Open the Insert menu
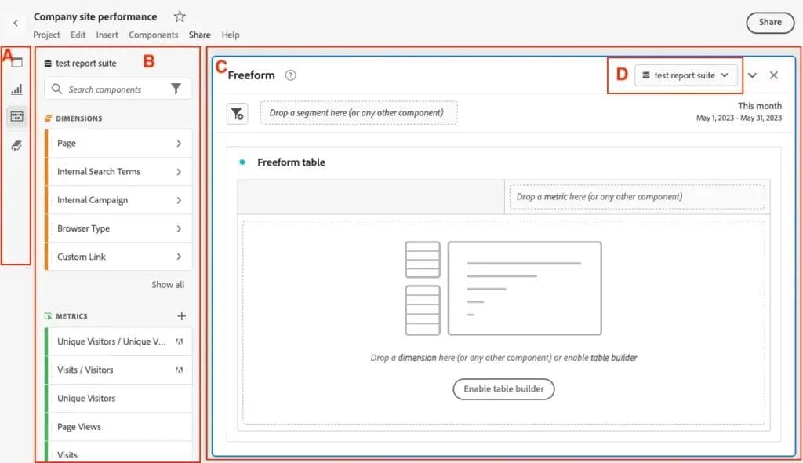This screenshot has height=463, width=803. point(107,35)
